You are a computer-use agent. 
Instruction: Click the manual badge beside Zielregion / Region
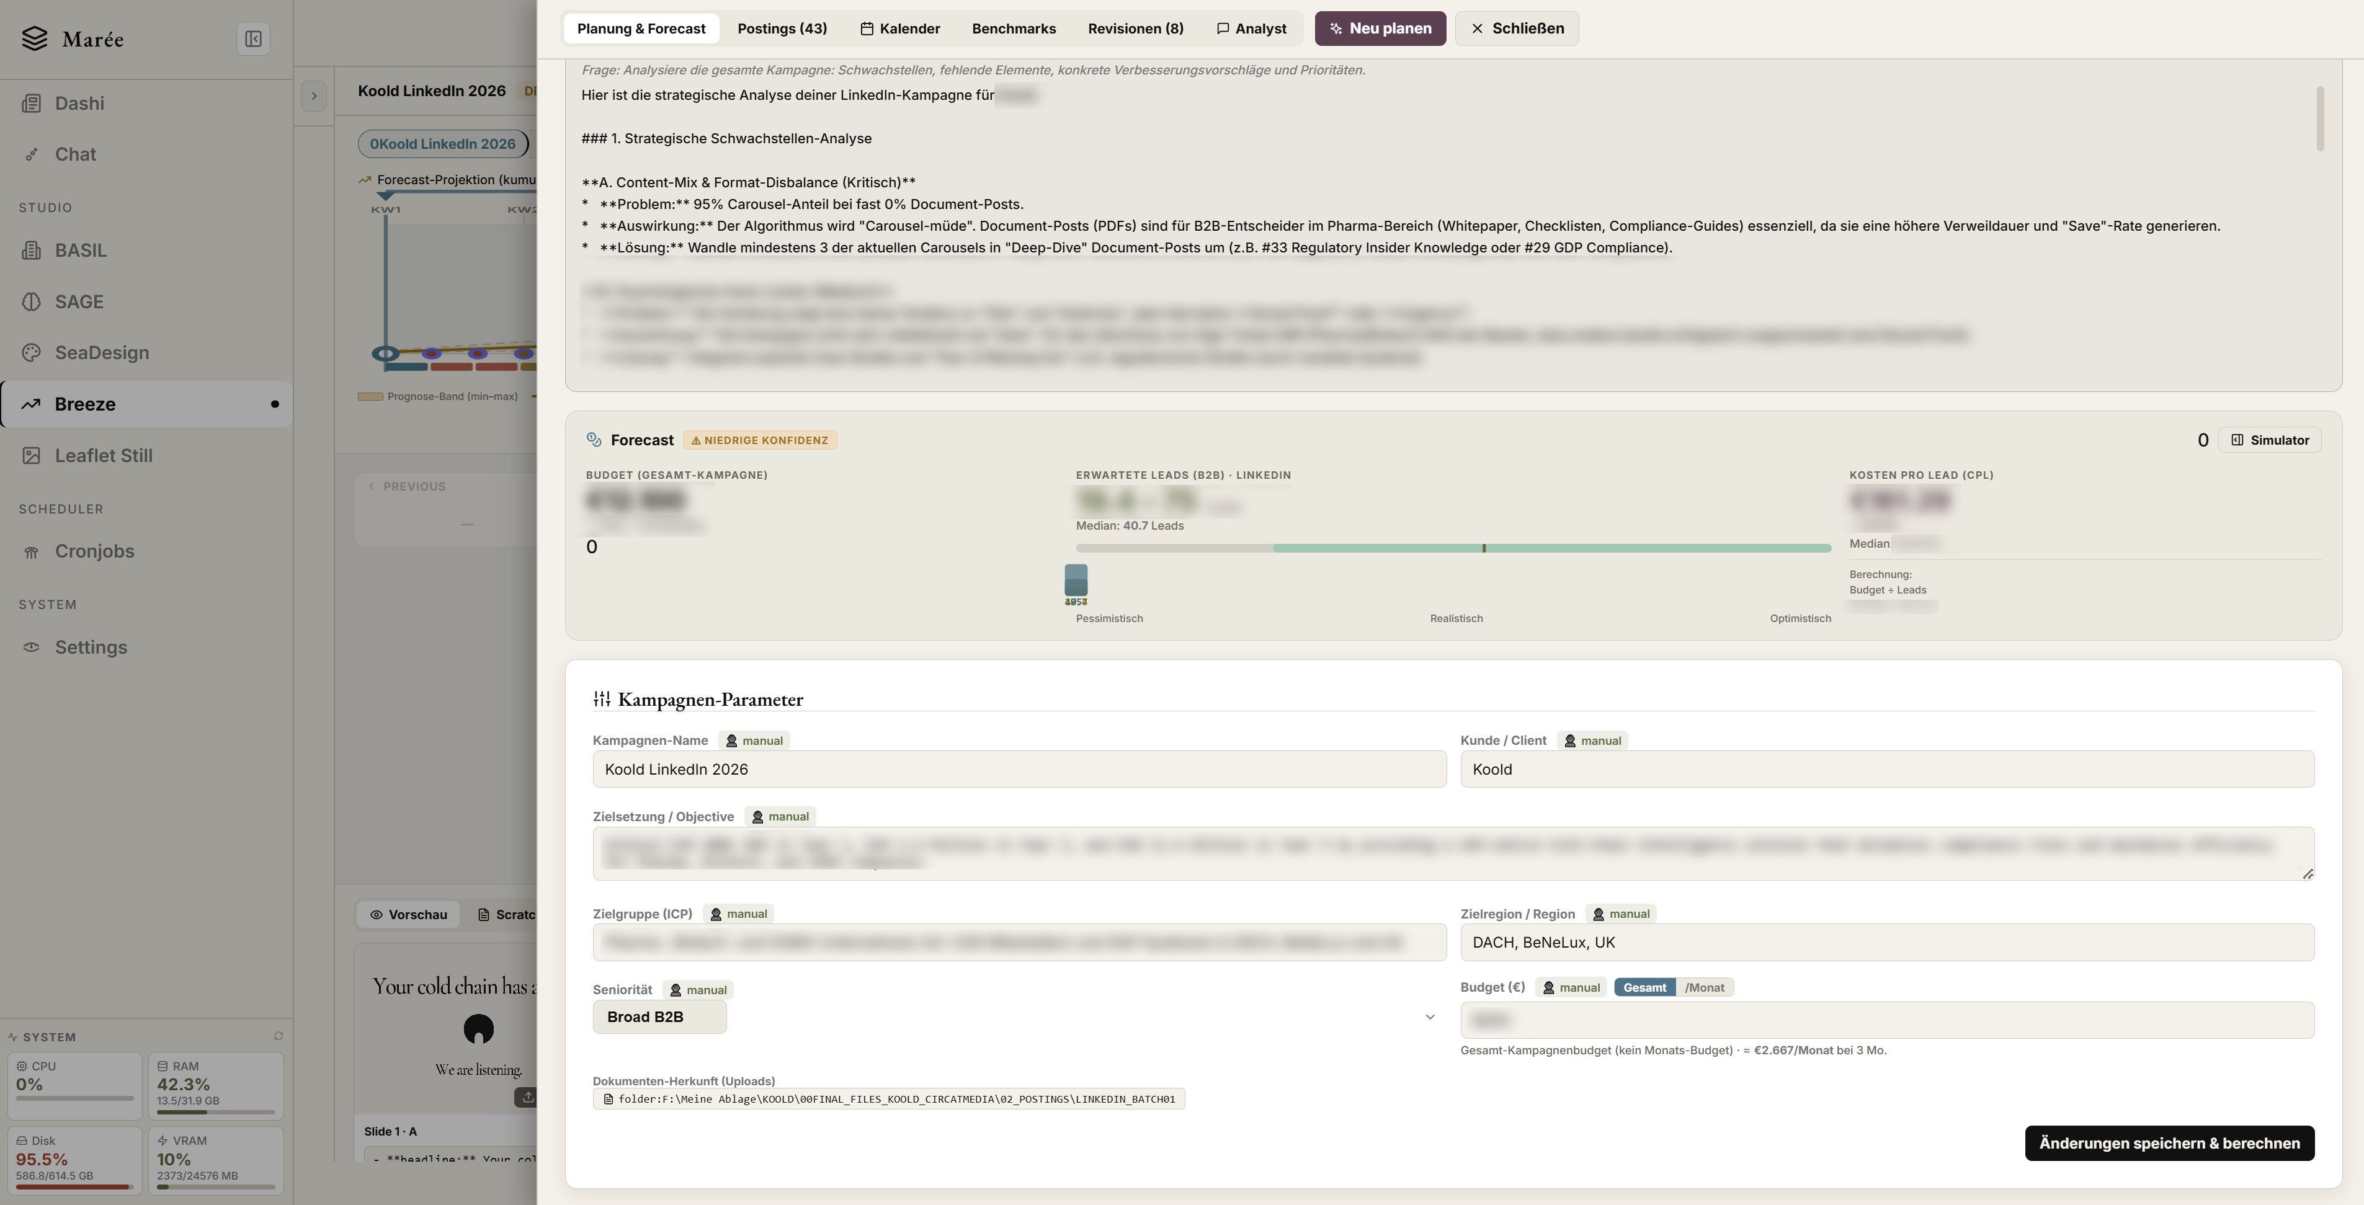pos(1621,914)
